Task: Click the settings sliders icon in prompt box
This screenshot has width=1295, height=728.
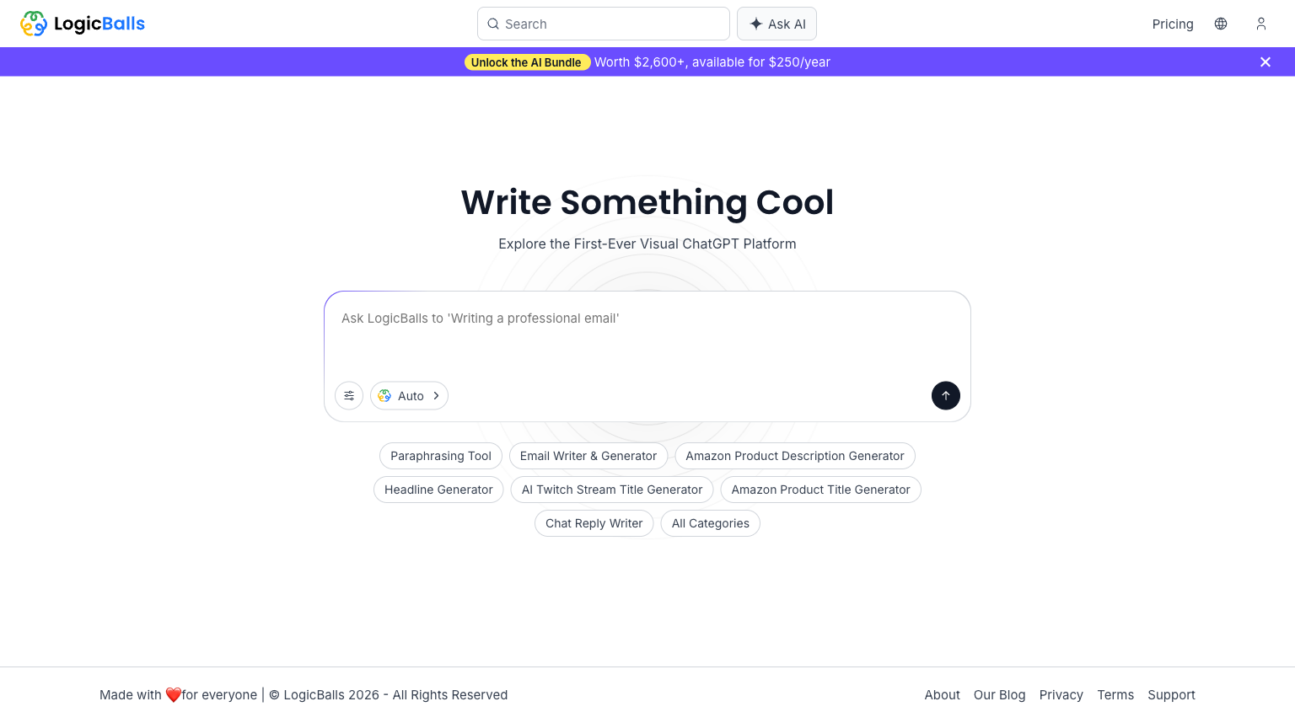Action: 349,396
